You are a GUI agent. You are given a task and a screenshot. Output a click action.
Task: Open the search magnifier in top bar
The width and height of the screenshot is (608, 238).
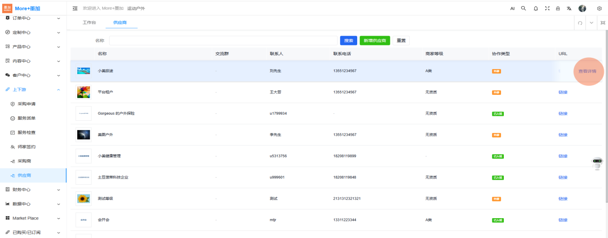pyautogui.click(x=524, y=8)
